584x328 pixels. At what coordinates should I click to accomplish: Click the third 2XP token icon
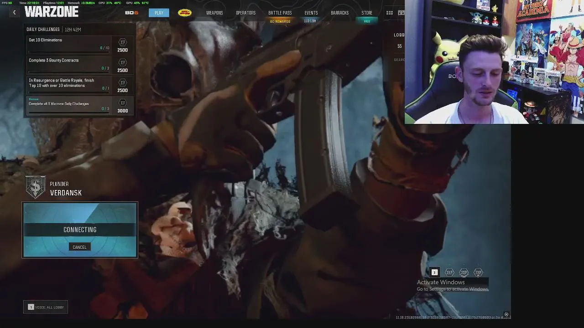point(478,272)
